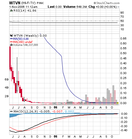Click the blue 0.002 MACD histogram value
This screenshot has width=132, height=139.
pyautogui.click(x=69, y=112)
